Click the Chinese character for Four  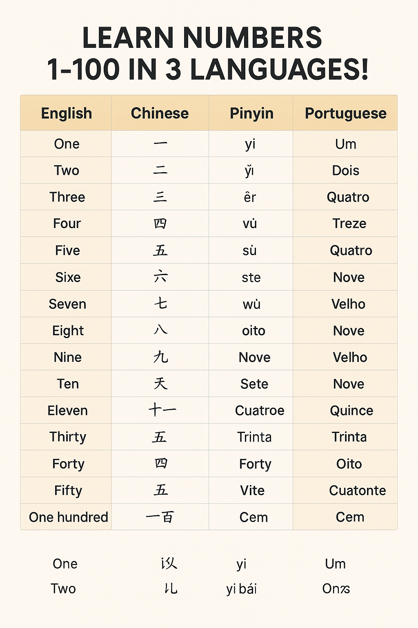[x=160, y=223]
